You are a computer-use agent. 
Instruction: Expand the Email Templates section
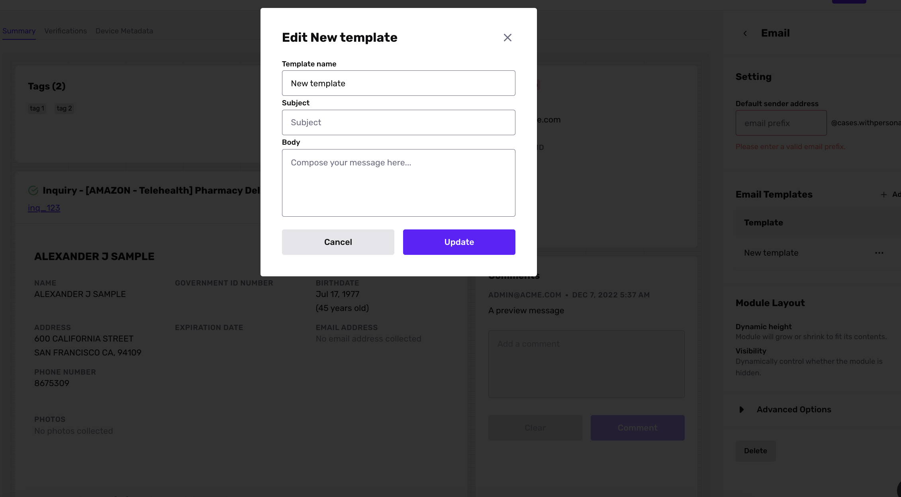[x=774, y=195]
